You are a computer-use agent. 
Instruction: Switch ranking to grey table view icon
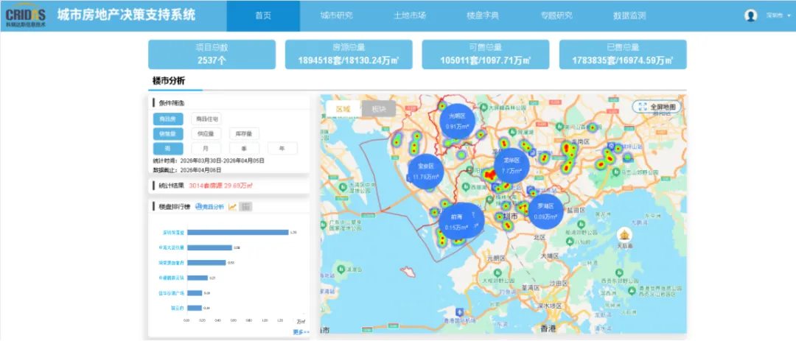(x=245, y=206)
